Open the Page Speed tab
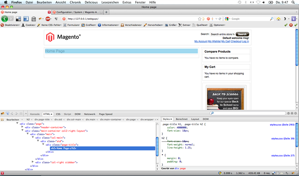Image resolution: width=299 pixels, height=176 pixels. click(106, 114)
